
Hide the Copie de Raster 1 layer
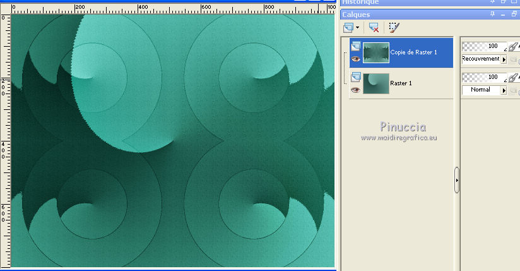[355, 59]
